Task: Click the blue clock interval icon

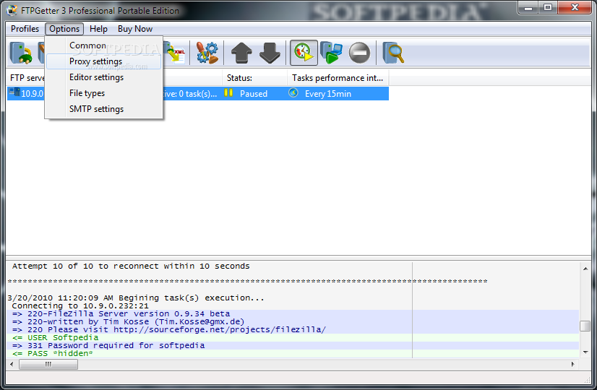Action: click(x=293, y=92)
